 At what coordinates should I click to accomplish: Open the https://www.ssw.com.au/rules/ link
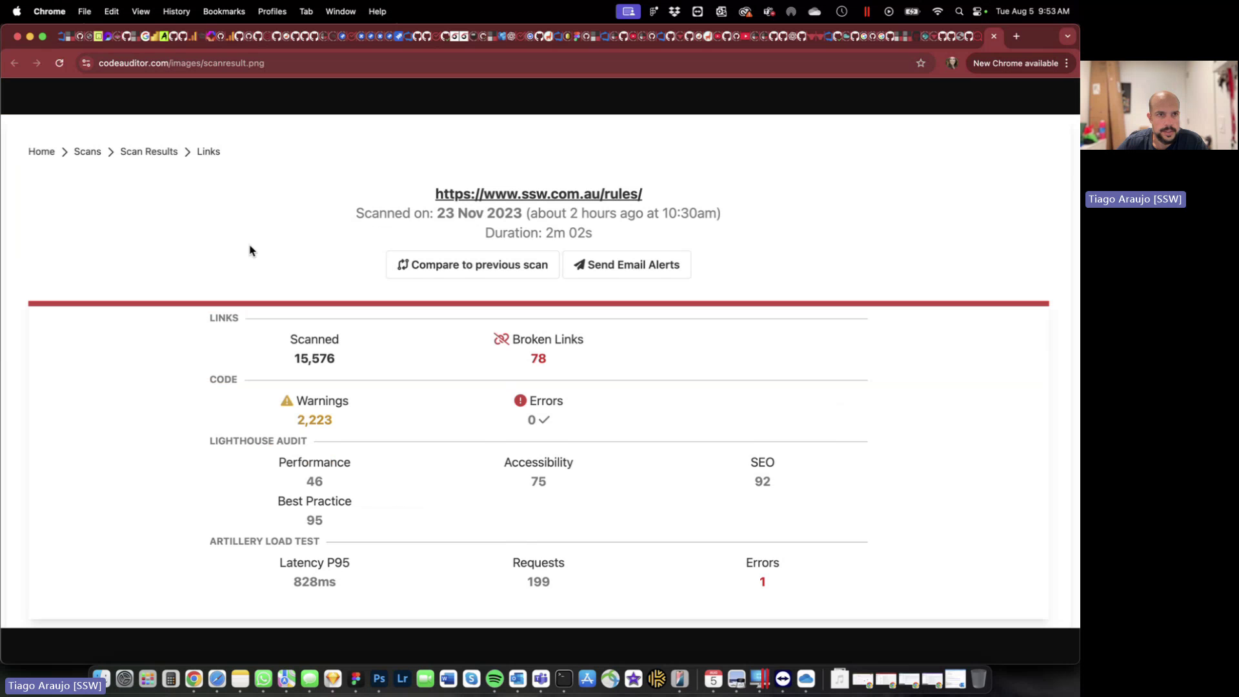(538, 194)
